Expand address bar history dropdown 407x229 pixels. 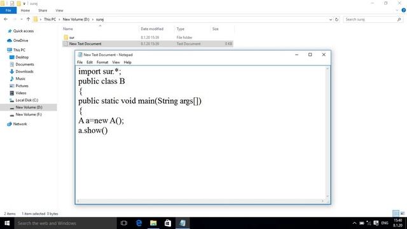pyautogui.click(x=331, y=20)
